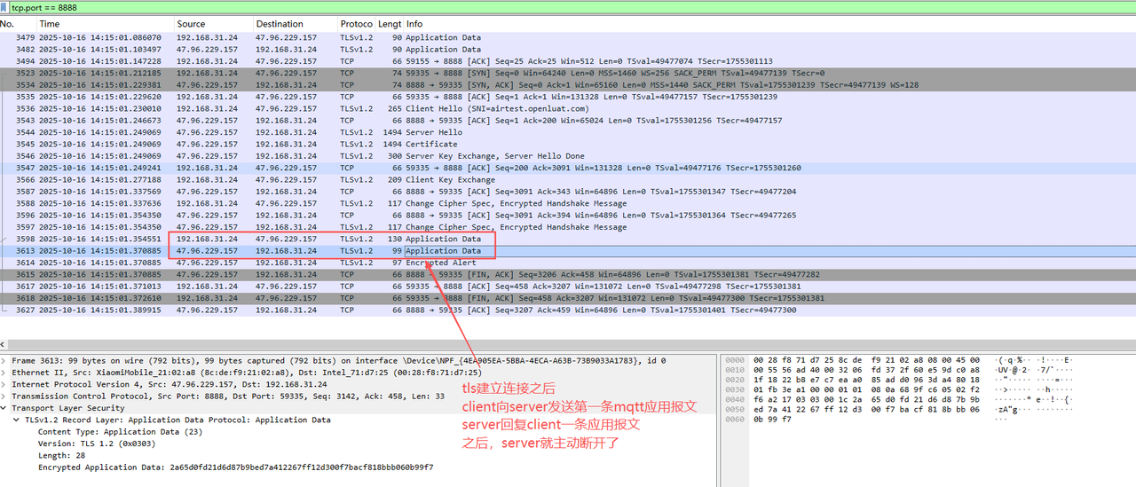
Task: Expand the Transmission Control Protocol node
Action: click(x=5, y=397)
